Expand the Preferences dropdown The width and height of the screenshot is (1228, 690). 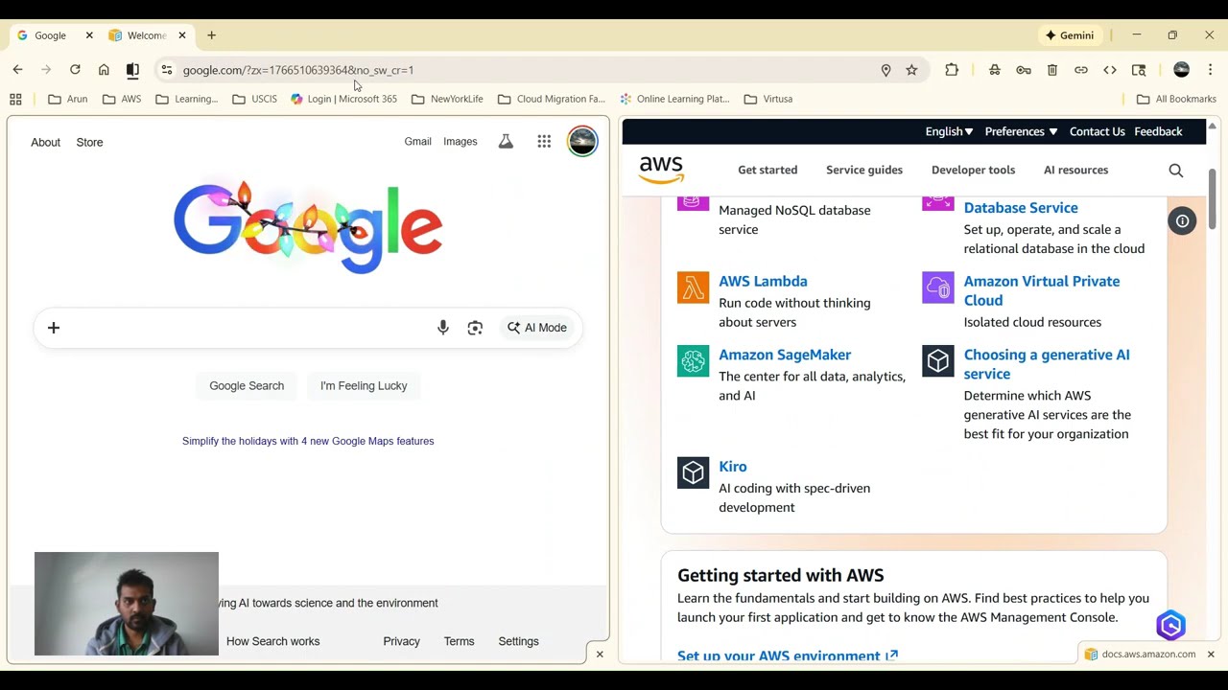[1021, 131]
